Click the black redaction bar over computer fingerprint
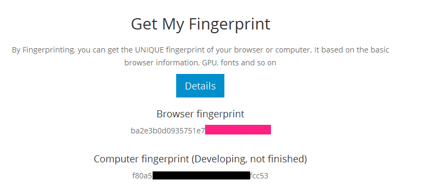The width and height of the screenshot is (430, 195). click(201, 175)
